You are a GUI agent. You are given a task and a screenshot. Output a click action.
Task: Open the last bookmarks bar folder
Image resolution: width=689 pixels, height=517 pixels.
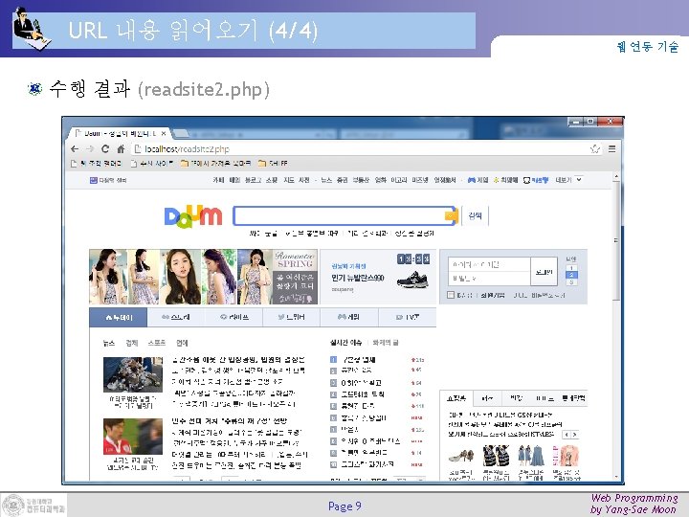273,164
